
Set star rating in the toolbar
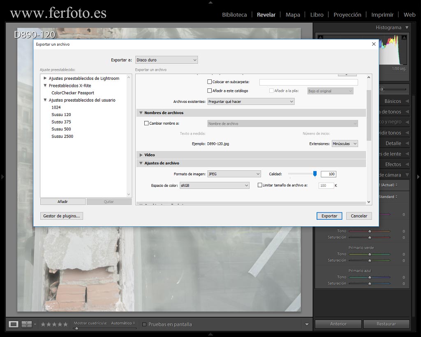tap(54, 324)
